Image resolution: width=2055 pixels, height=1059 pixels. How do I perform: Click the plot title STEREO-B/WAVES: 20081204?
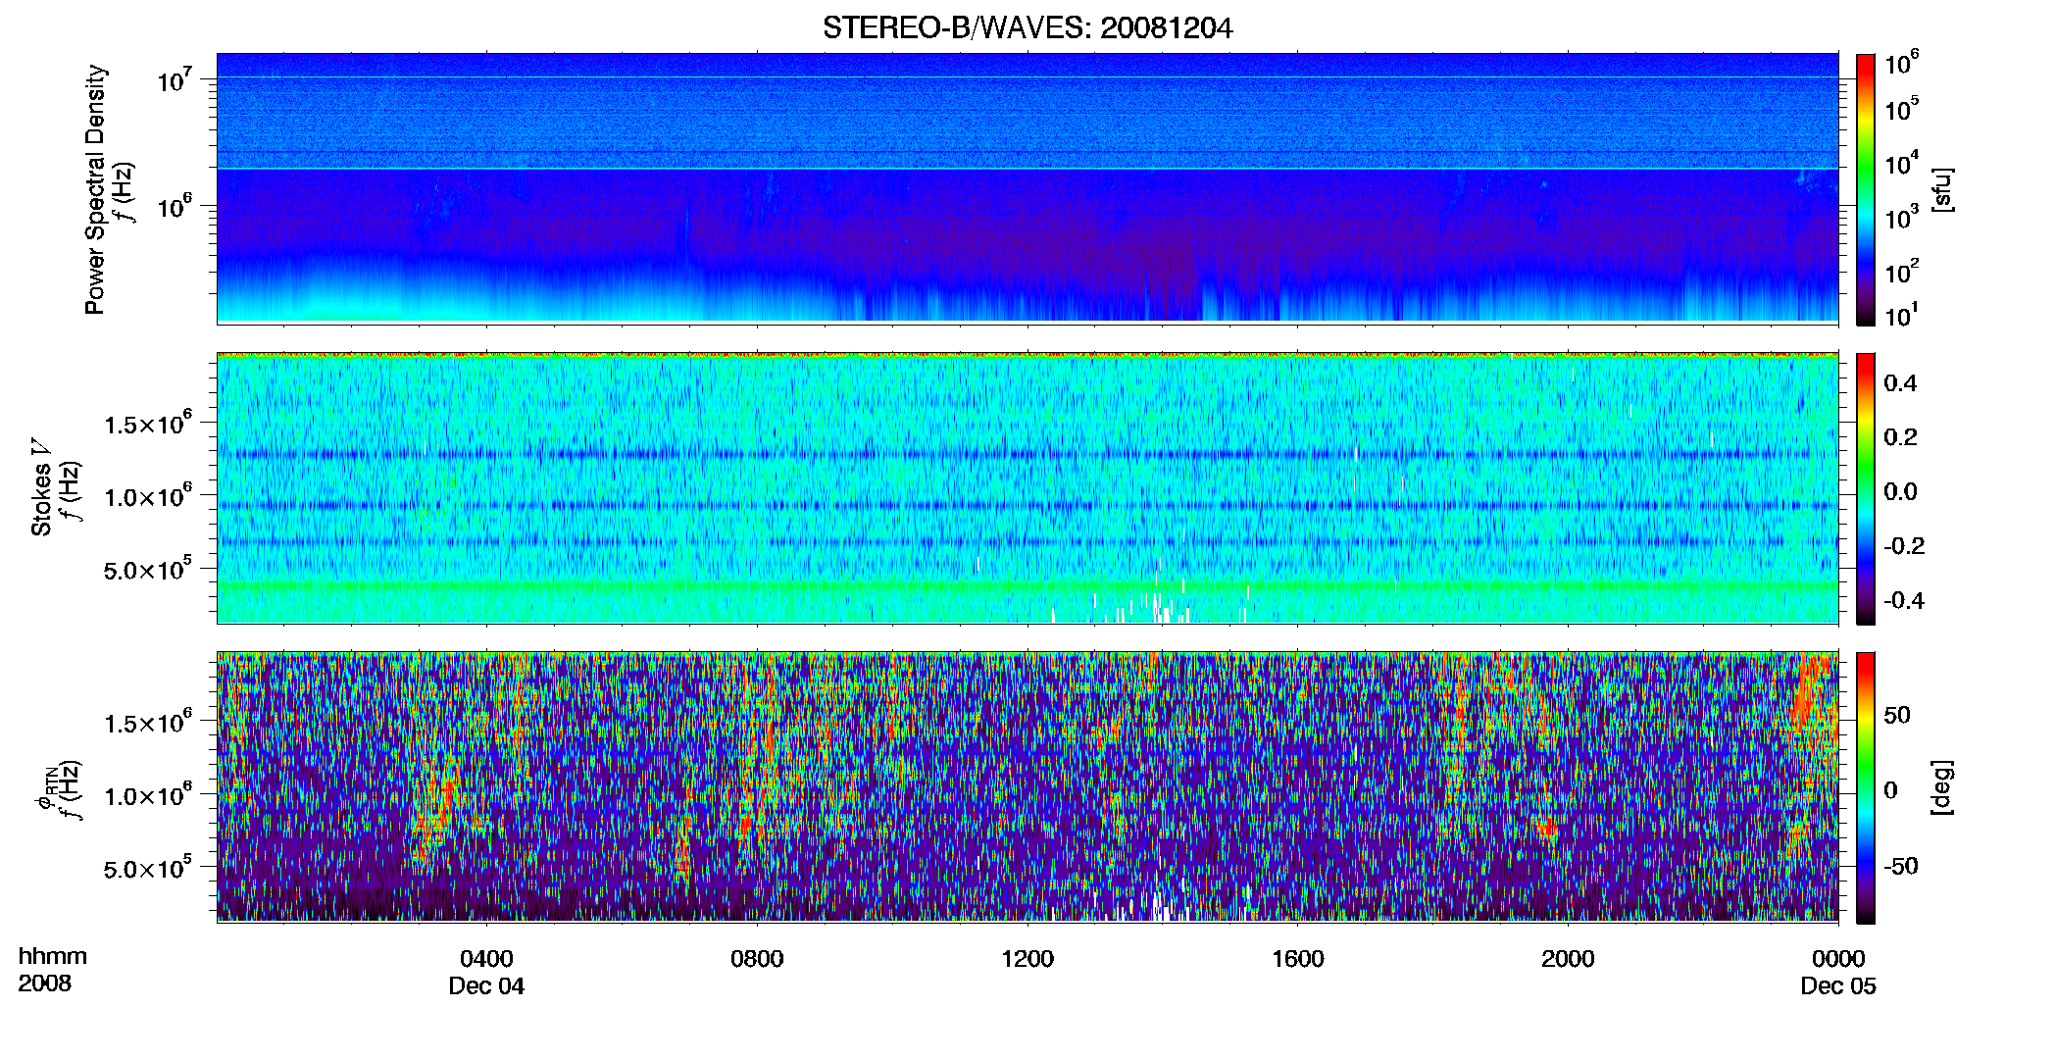pos(1027,28)
